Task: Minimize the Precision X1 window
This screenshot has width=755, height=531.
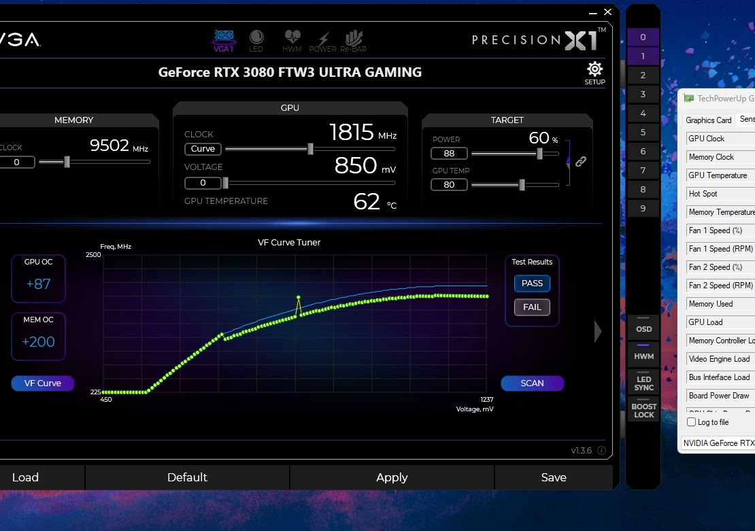Action: (592, 12)
